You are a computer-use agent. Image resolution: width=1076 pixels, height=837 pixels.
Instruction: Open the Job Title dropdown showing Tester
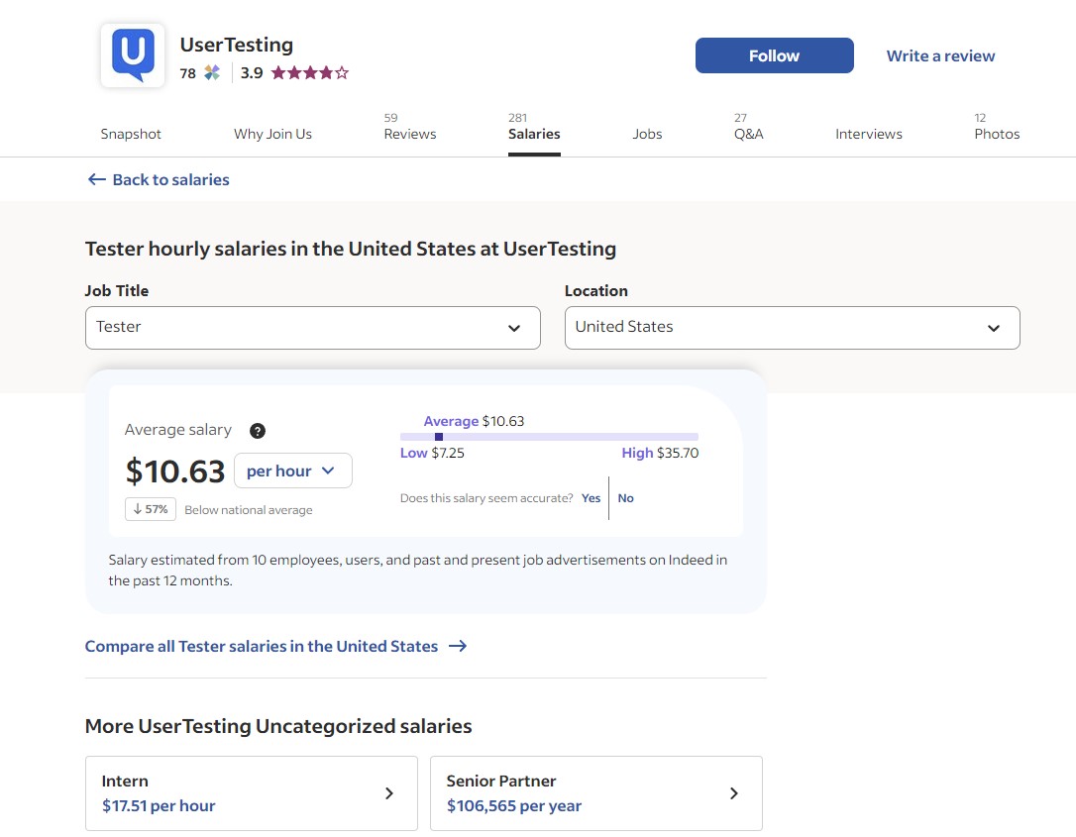[313, 328]
